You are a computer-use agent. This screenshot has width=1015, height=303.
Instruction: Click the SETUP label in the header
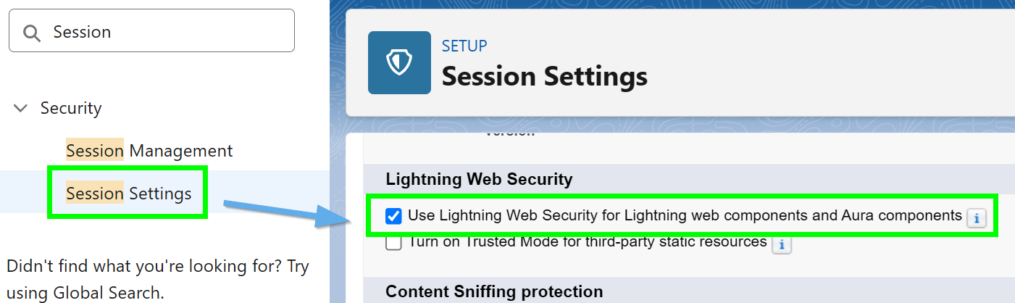[464, 46]
